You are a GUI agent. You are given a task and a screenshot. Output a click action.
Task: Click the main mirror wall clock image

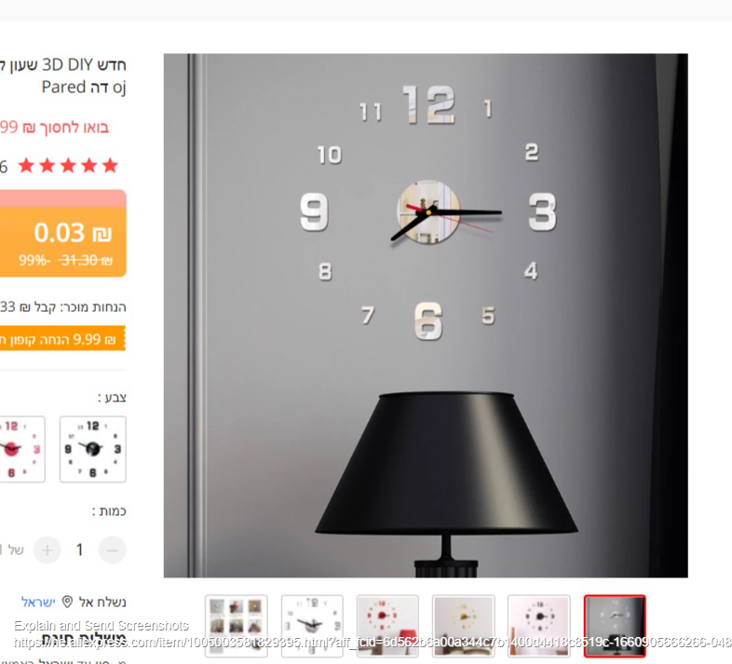426,316
